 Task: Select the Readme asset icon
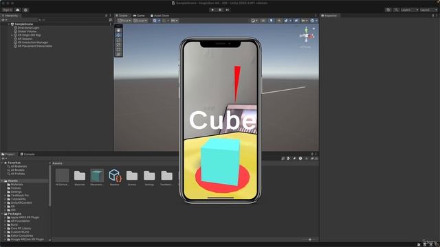click(x=115, y=176)
